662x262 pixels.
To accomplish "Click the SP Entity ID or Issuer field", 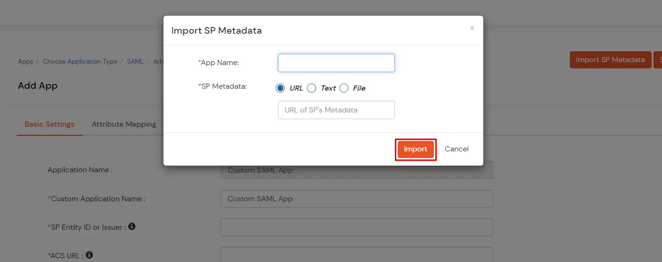I will pos(356,227).
